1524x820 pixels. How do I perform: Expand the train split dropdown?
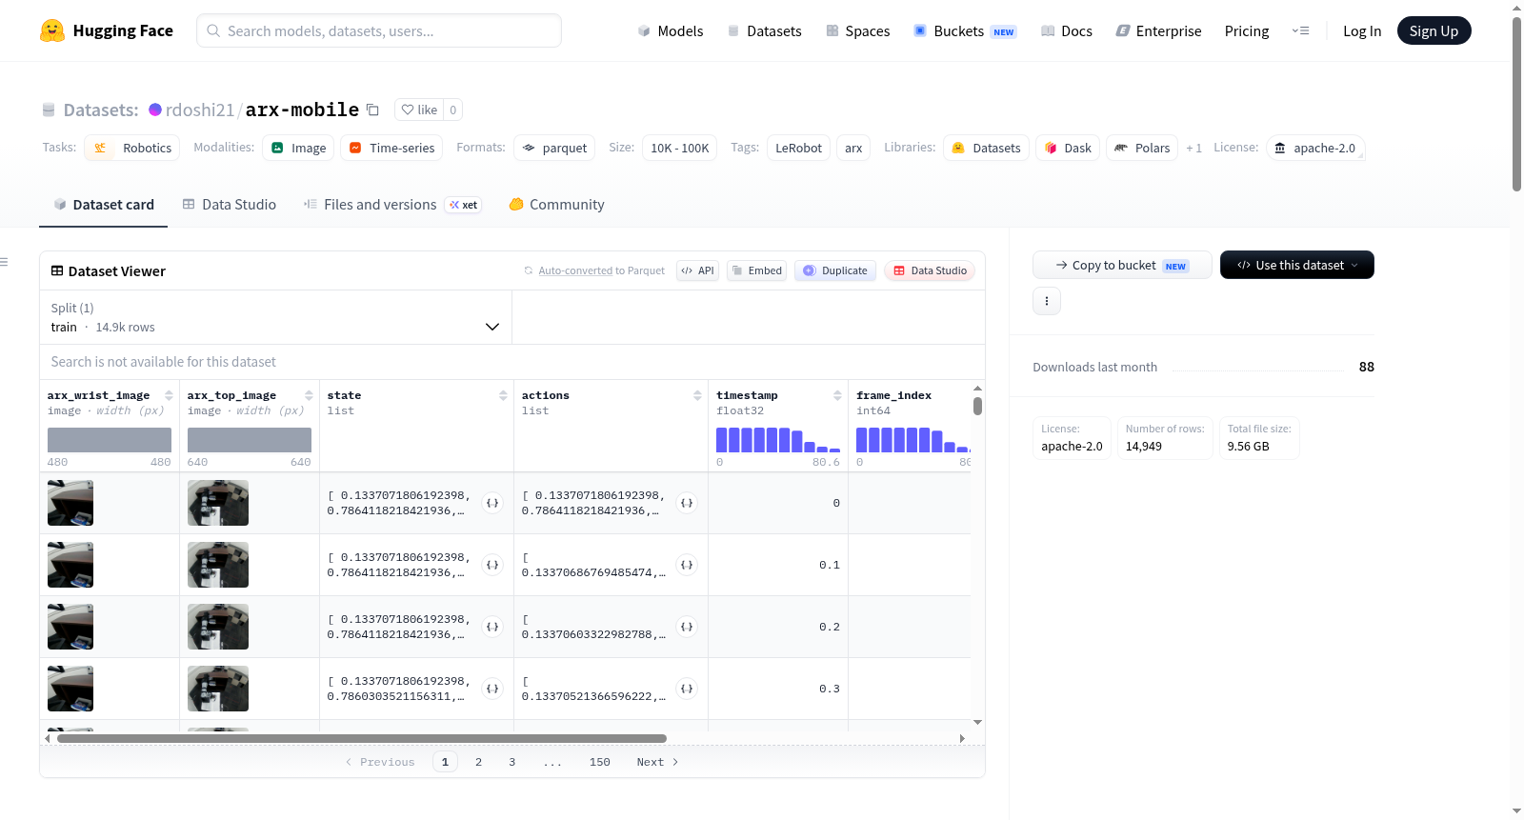click(275, 317)
